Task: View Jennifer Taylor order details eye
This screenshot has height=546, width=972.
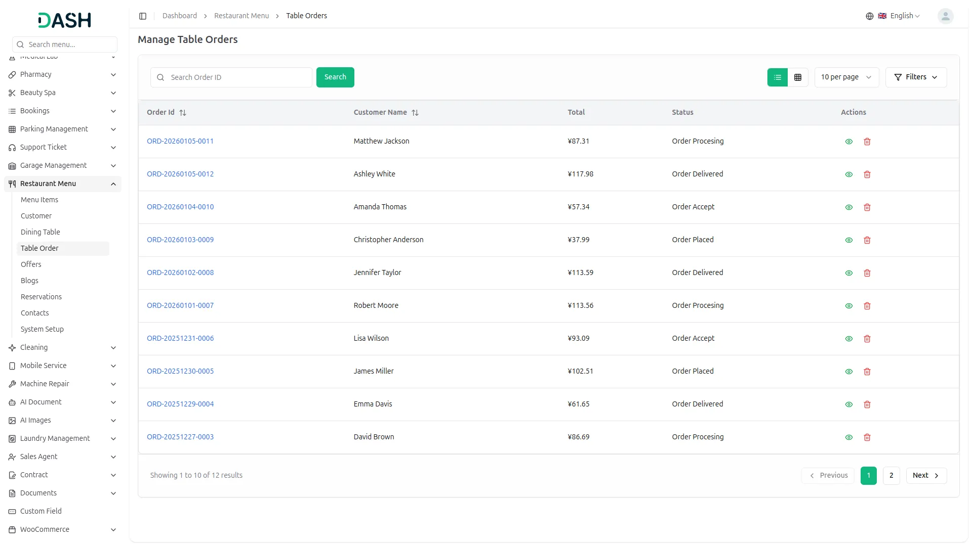Action: tap(849, 273)
